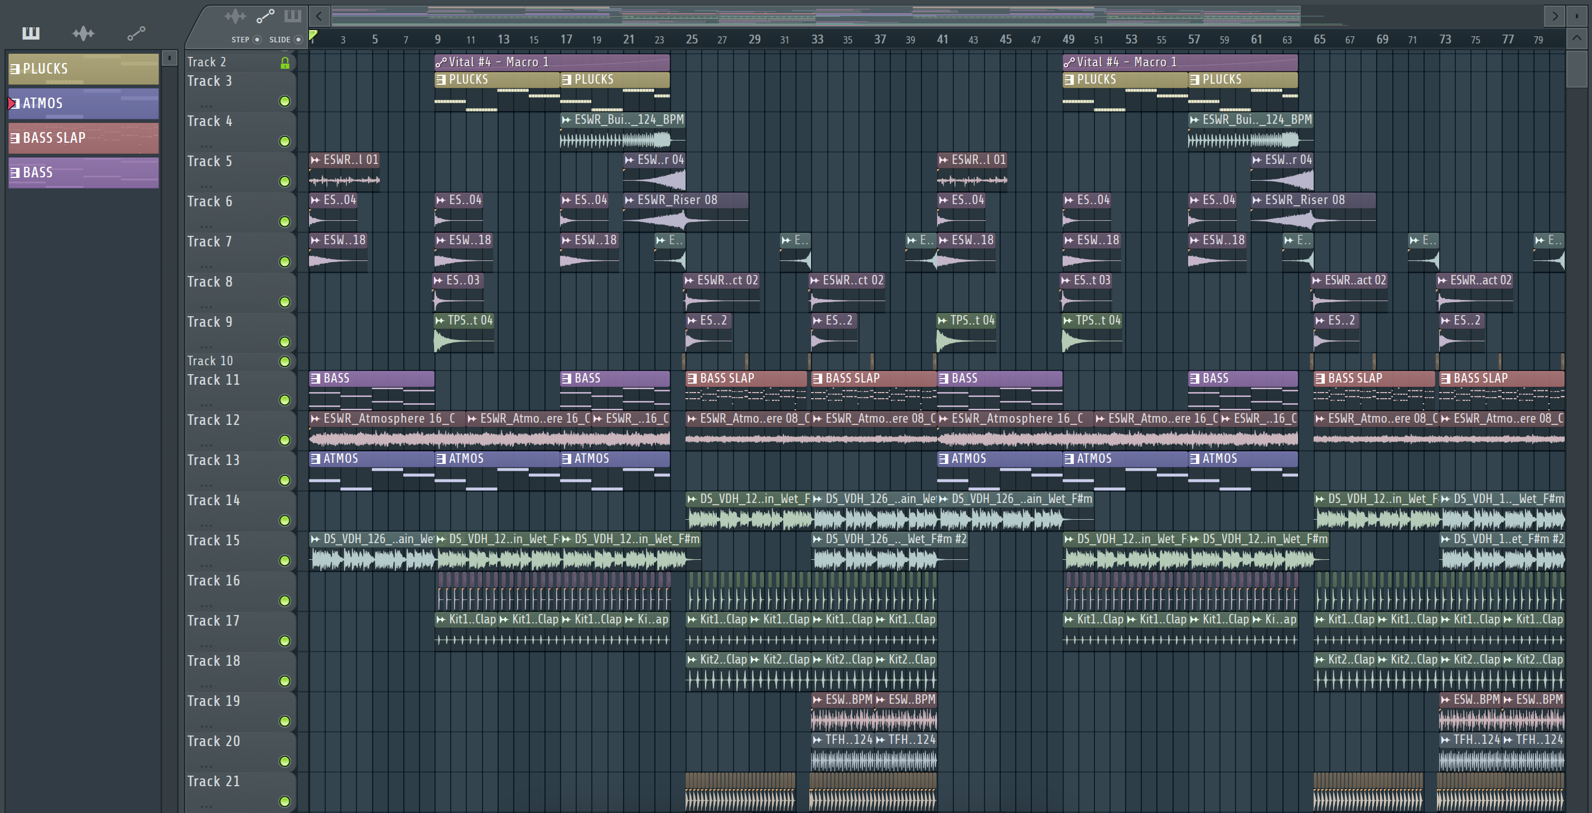1592x813 pixels.
Task: Mute Track 7 with its green light
Action: tap(284, 262)
